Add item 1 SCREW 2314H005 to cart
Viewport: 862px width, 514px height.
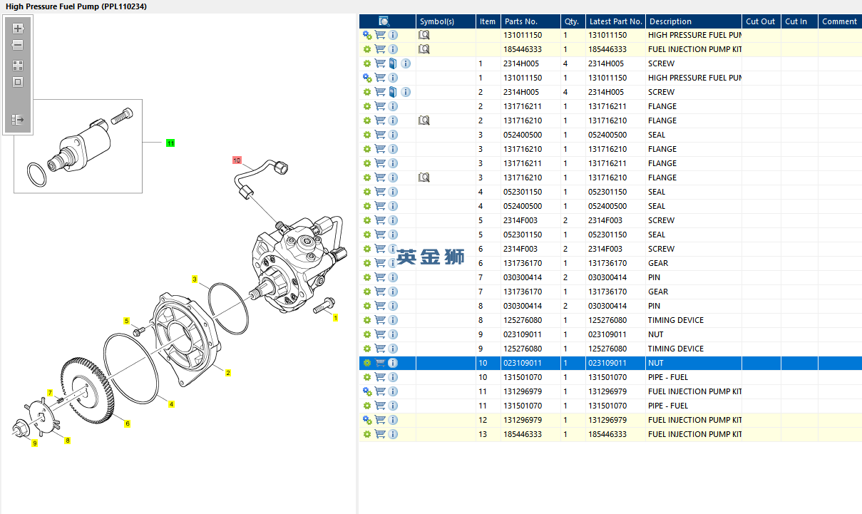click(380, 63)
